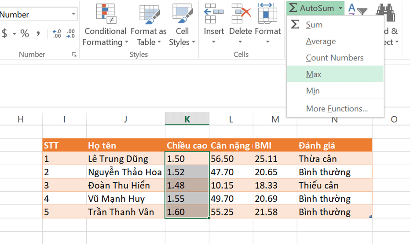Choose Average from AutoSum menu
This screenshot has width=410, height=244.
[x=335, y=41]
